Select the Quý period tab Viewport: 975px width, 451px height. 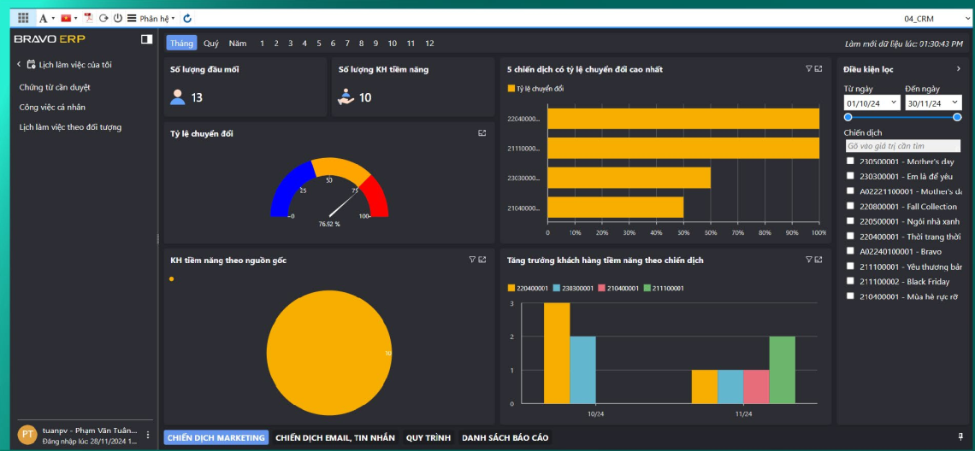210,43
